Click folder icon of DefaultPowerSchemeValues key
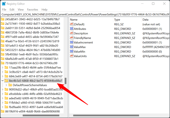This screenshot has height=118, width=170. click(10, 85)
